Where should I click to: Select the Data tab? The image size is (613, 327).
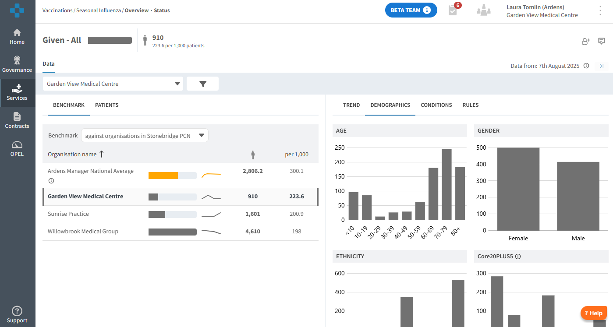click(49, 64)
